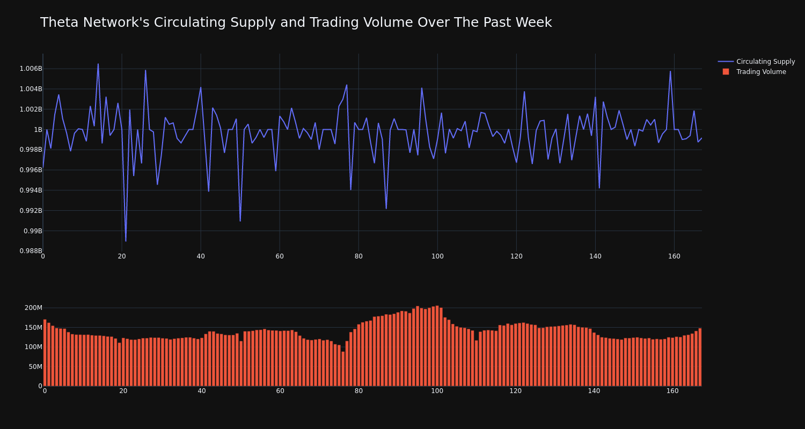Click the first volume bar at index 0
The width and height of the screenshot is (805, 429).
(x=45, y=353)
